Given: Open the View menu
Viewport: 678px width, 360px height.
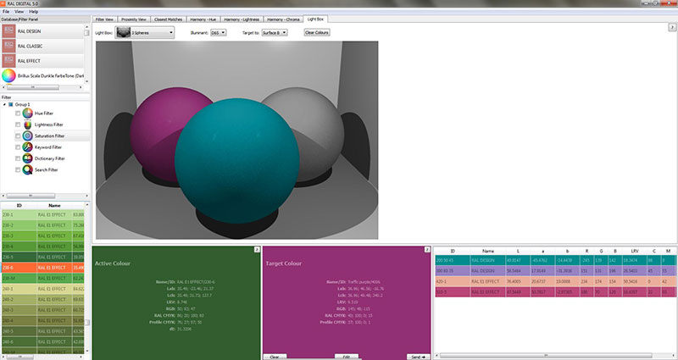Looking at the screenshot, I should click(19, 12).
